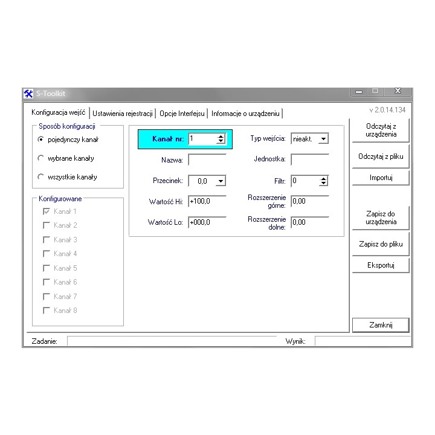Increase the Filtr value with up arrow
The height and width of the screenshot is (435, 435).
[x=324, y=178]
